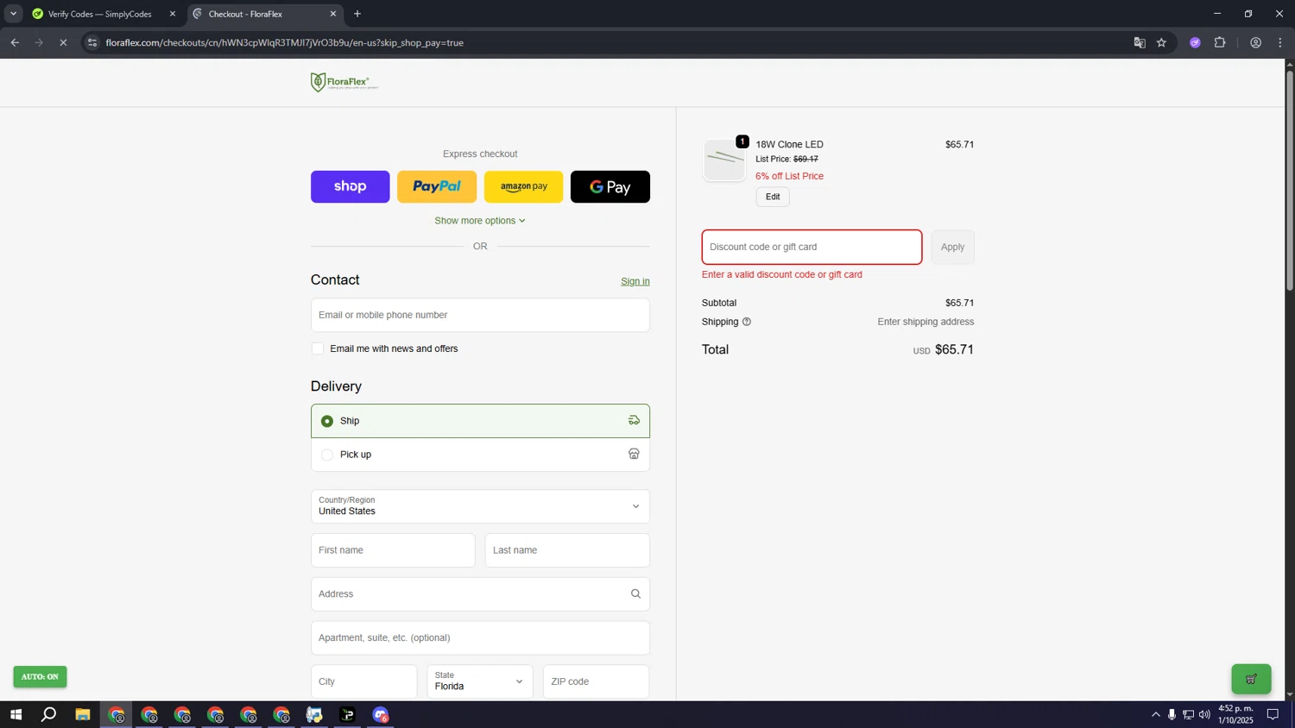Open the Extensions puzzle menu
This screenshot has width=1295, height=728.
[1220, 42]
